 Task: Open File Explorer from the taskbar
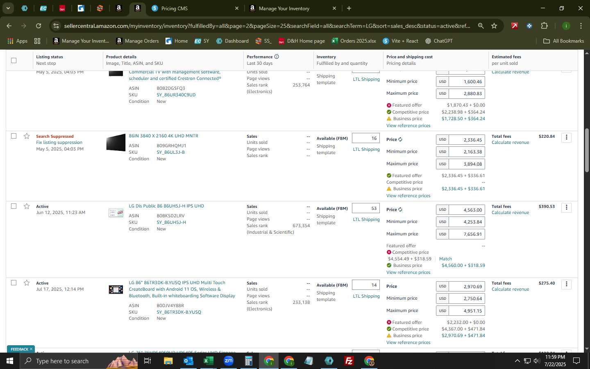(x=168, y=361)
